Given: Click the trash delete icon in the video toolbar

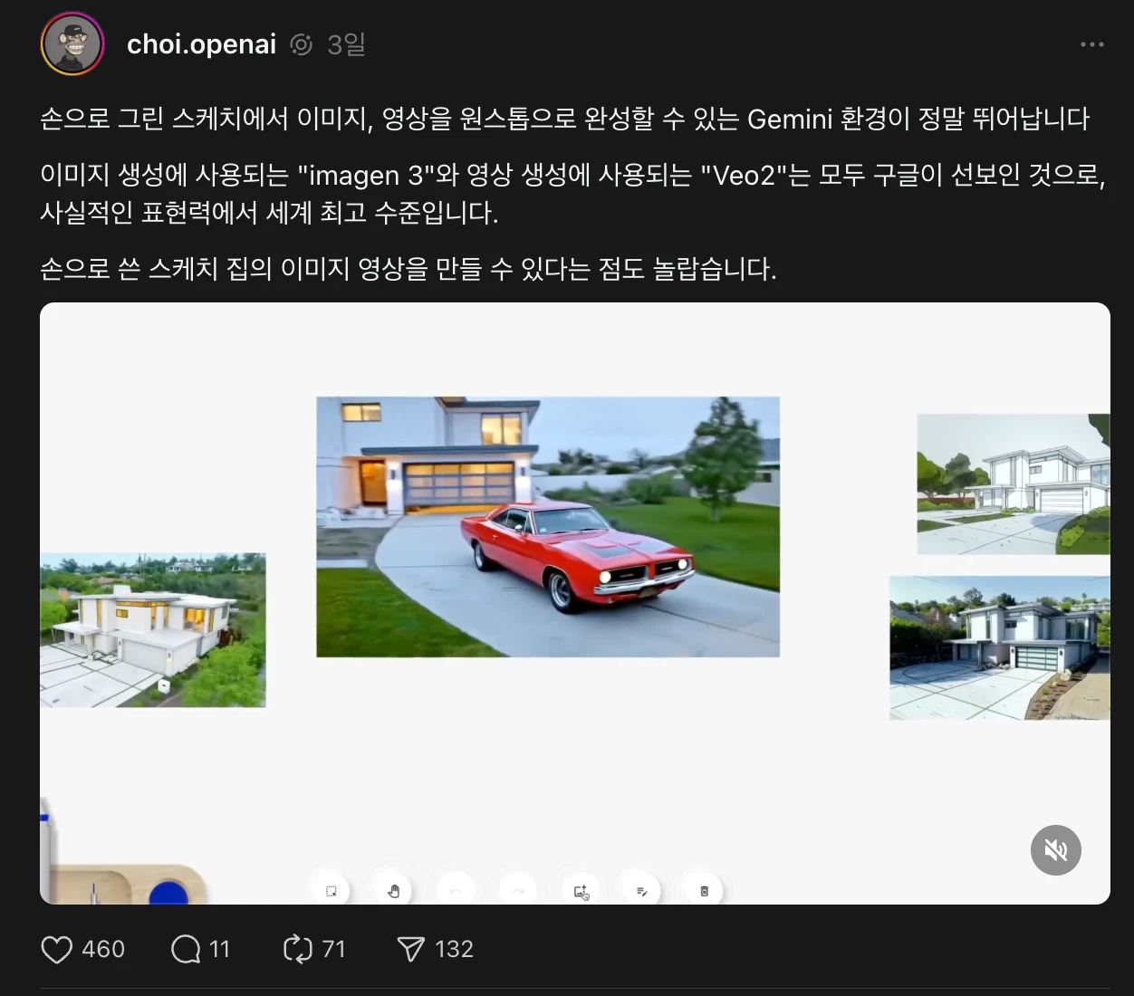Looking at the screenshot, I should click(x=704, y=891).
